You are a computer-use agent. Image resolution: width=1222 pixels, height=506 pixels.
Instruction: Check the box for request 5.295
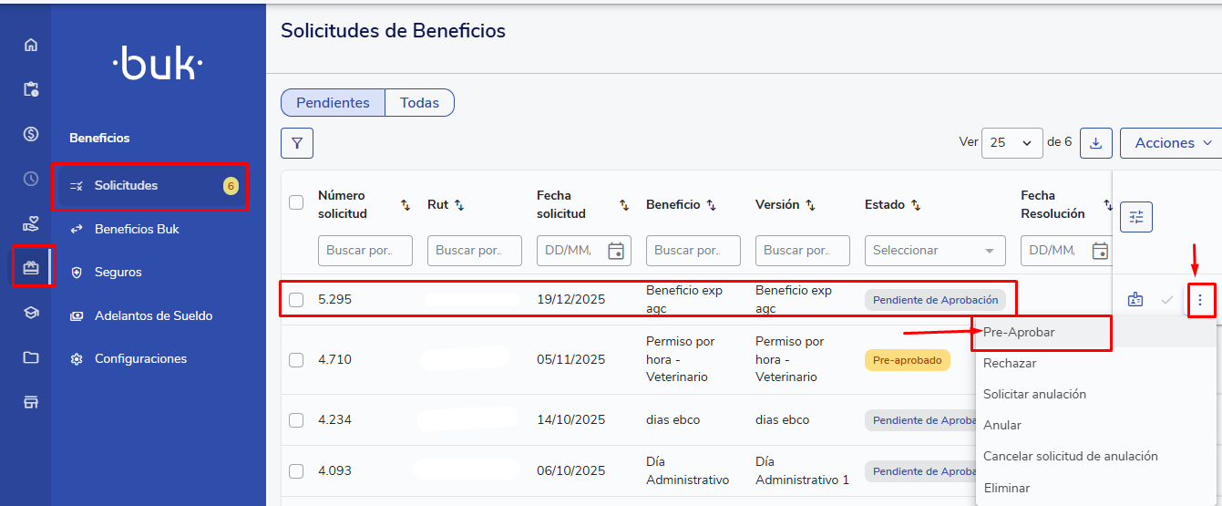296,299
